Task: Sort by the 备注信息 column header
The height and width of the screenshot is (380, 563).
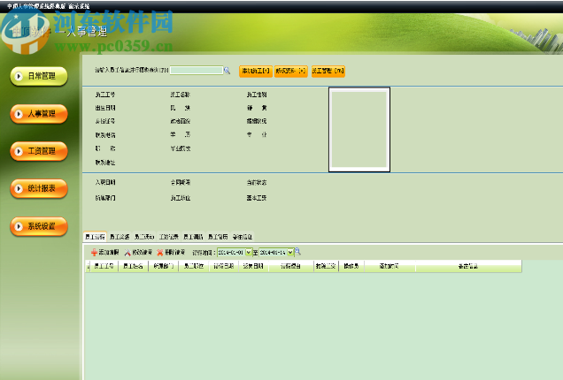Action: click(x=468, y=266)
